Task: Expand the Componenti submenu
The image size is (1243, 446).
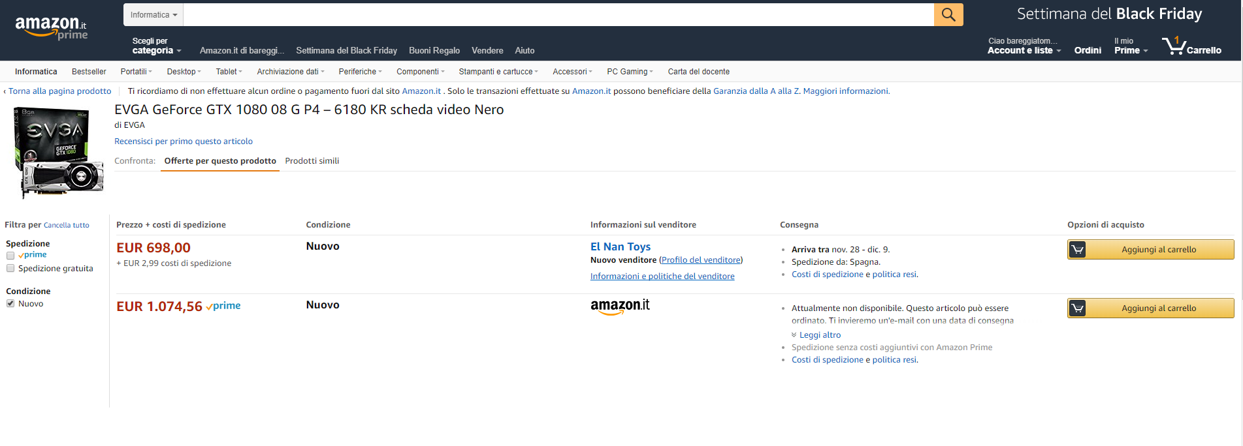Action: [x=421, y=72]
